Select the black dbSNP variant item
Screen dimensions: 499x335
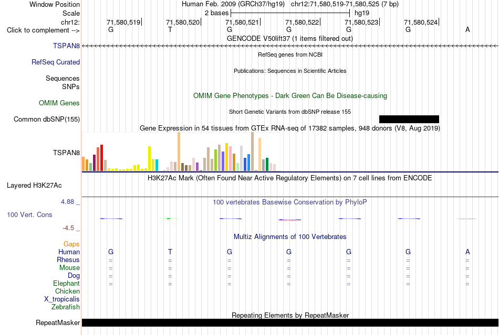[x=409, y=120]
